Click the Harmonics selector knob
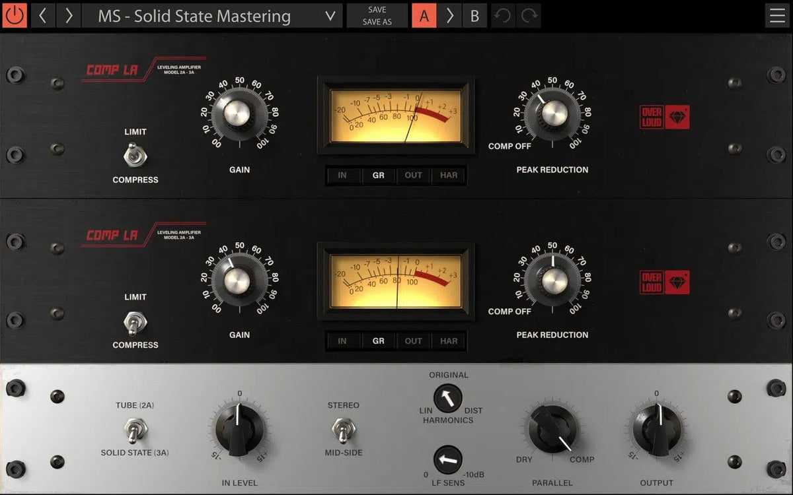This screenshot has height=495, width=793. (448, 398)
